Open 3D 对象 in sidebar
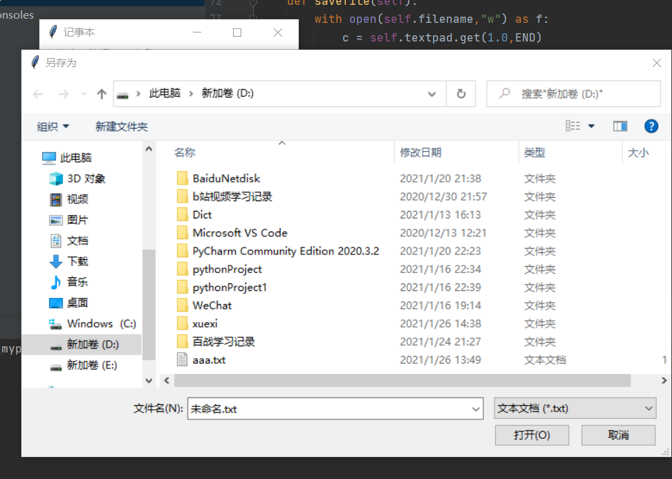This screenshot has width=672, height=479. click(x=77, y=178)
